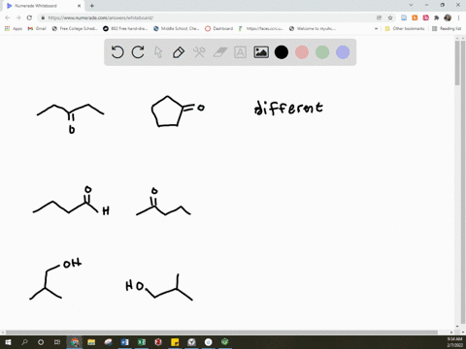The height and width of the screenshot is (349, 466).
Task: Select the eraser tool
Action: pos(220,52)
